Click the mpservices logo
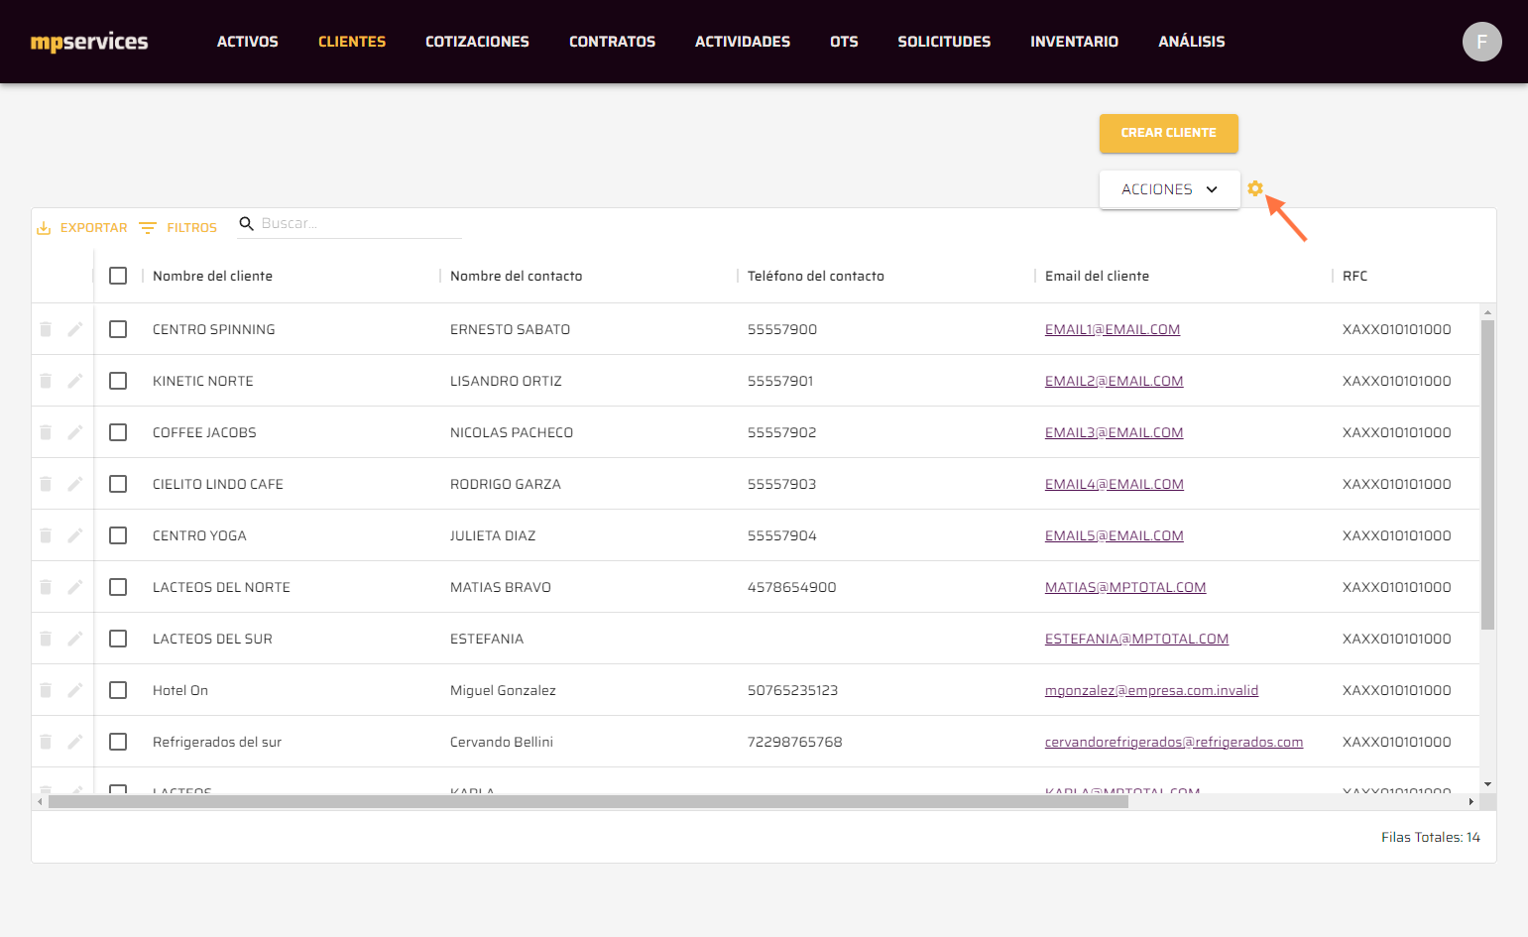 (89, 42)
